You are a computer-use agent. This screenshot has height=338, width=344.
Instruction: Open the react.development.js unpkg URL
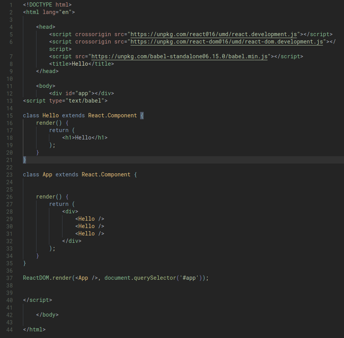214,35
